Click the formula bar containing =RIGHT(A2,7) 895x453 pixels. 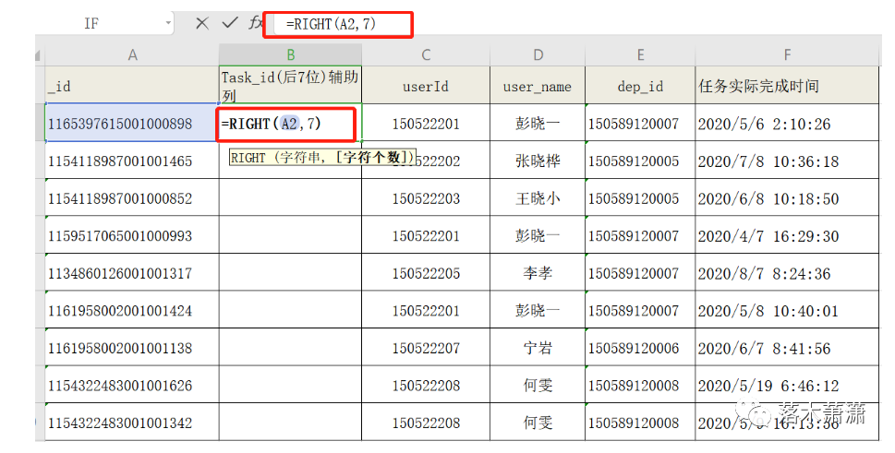pos(338,25)
